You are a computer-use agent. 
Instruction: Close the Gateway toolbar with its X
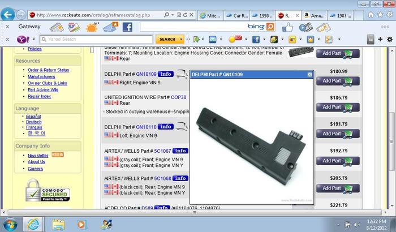(7, 27)
